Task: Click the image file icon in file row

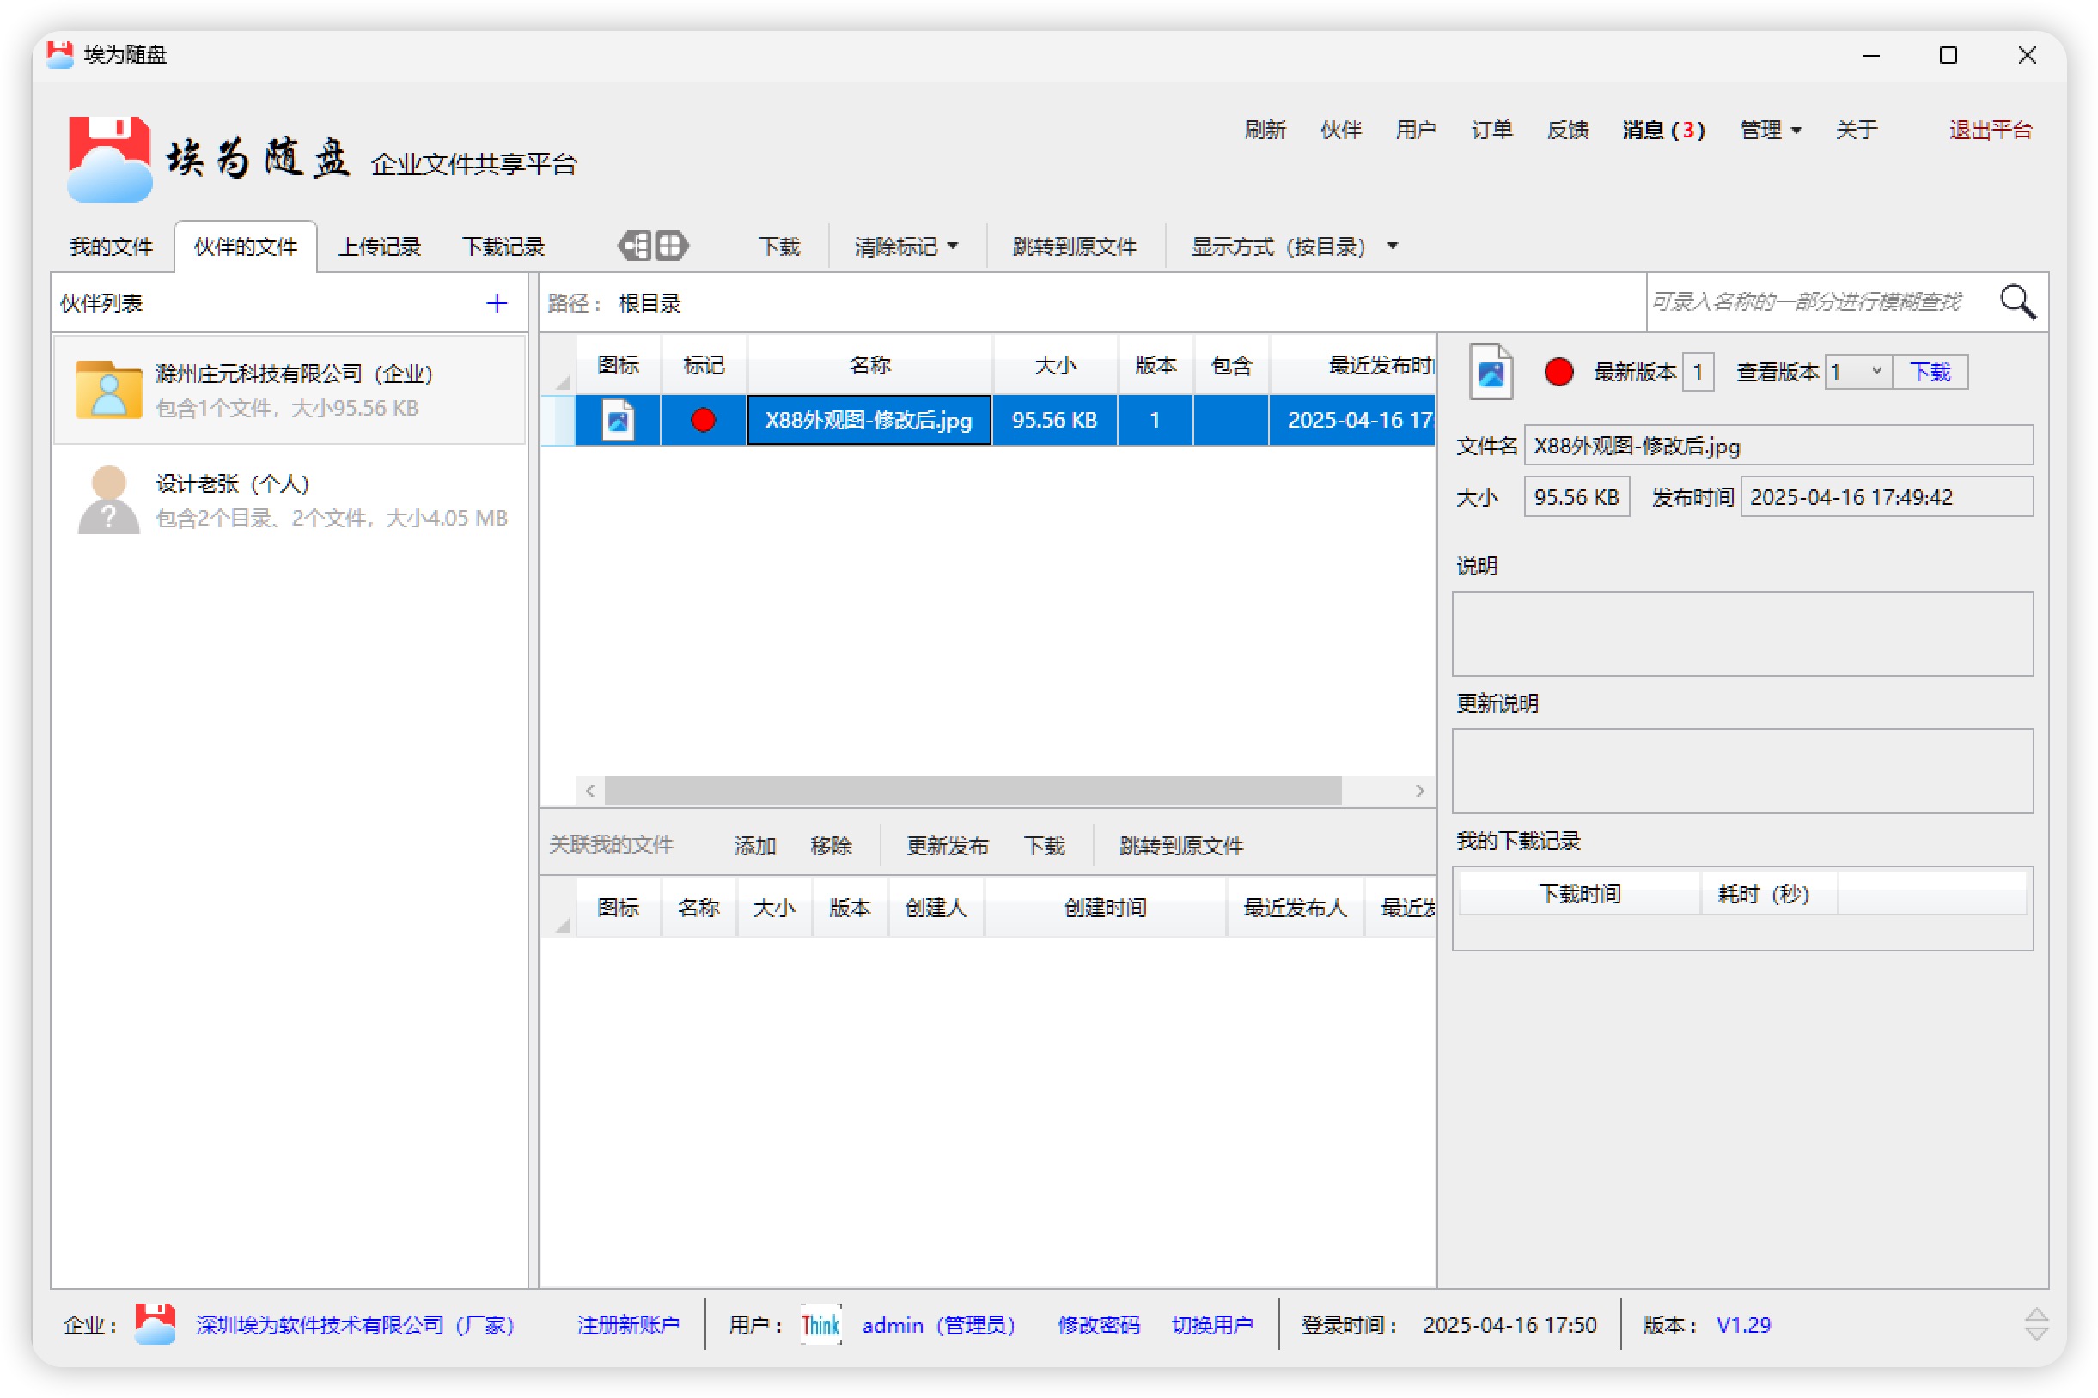Action: point(619,420)
